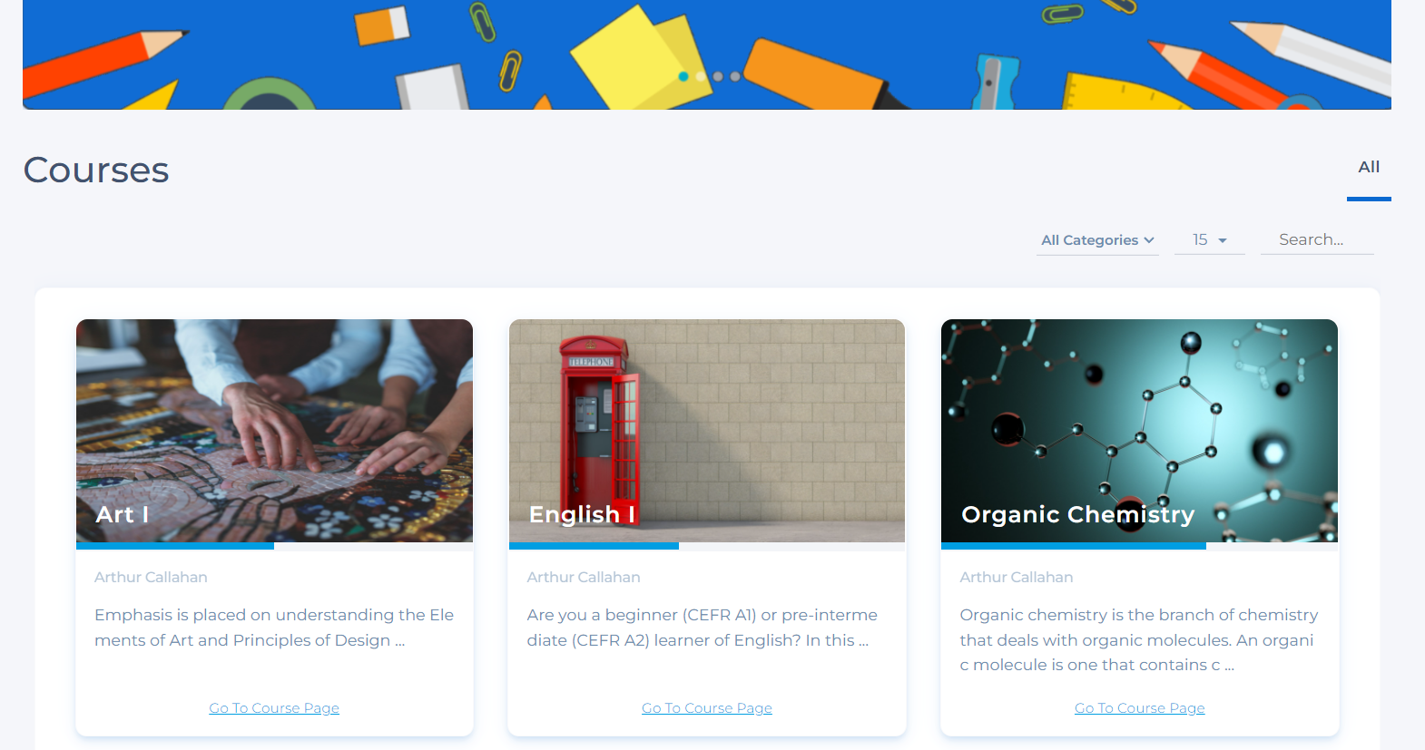This screenshot has width=1425, height=750.
Task: Select the fourth carousel dot indicator
Action: (735, 77)
